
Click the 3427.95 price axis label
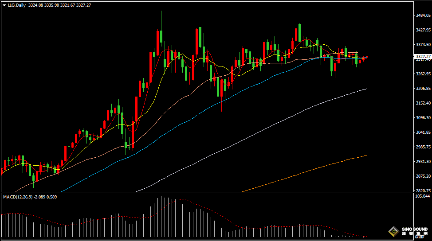coord(423,30)
